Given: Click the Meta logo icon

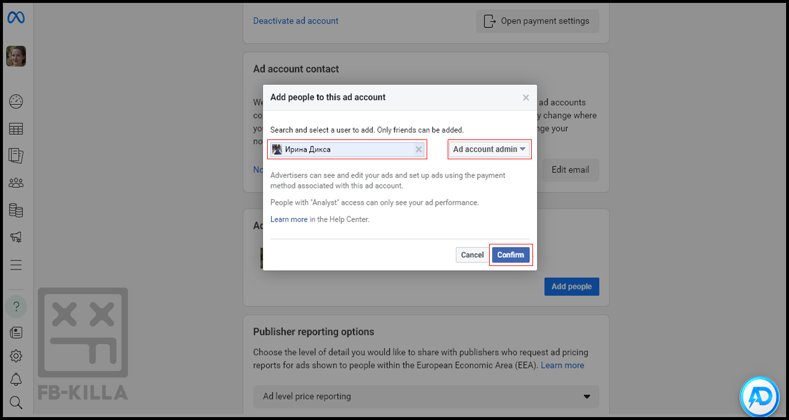Looking at the screenshot, I should click(x=16, y=18).
